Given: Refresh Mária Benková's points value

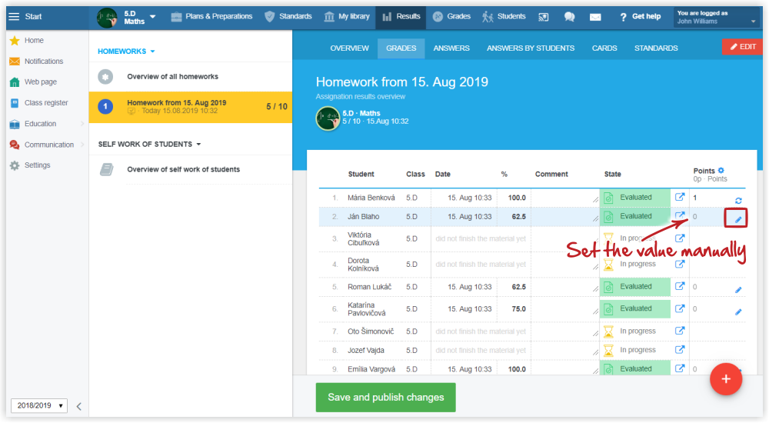Looking at the screenshot, I should coord(738,200).
